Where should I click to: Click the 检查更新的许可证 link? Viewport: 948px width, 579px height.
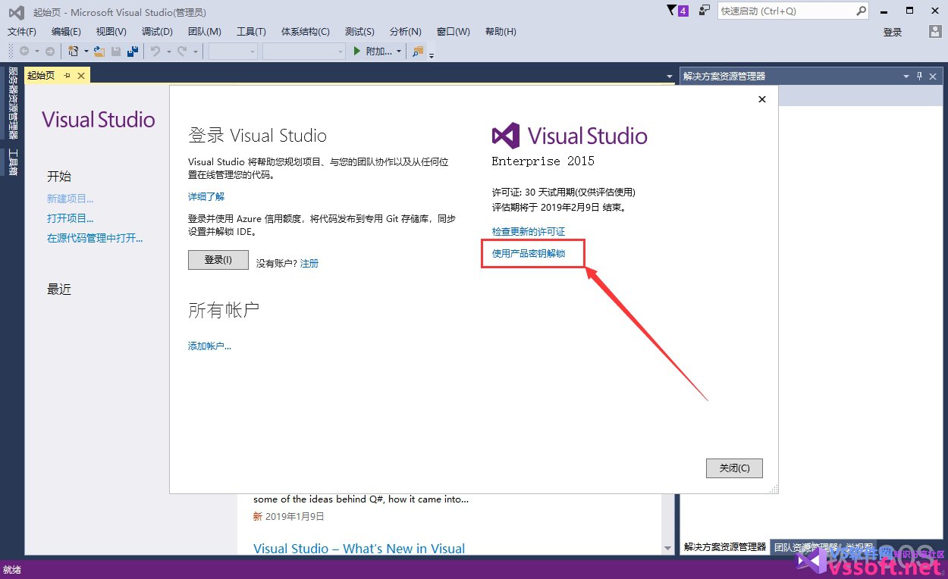click(x=529, y=231)
